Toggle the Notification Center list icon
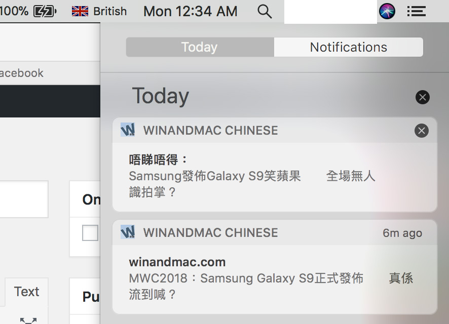 (x=417, y=12)
